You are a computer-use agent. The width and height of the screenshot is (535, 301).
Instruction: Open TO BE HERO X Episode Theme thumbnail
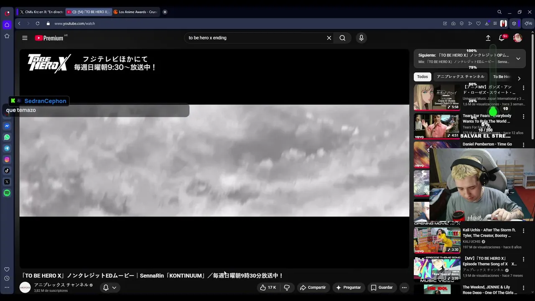click(x=437, y=269)
